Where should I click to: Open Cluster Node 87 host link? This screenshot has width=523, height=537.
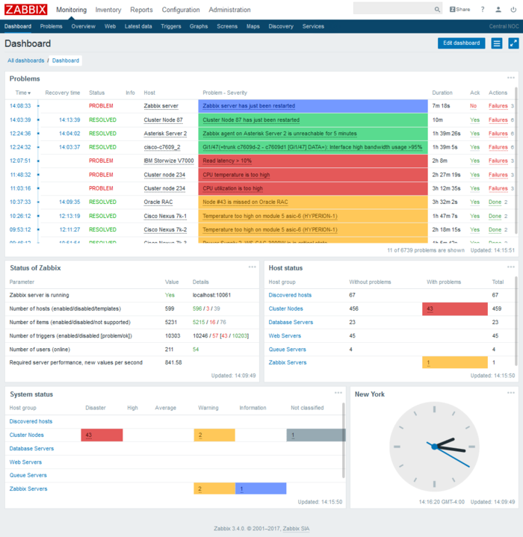163,119
